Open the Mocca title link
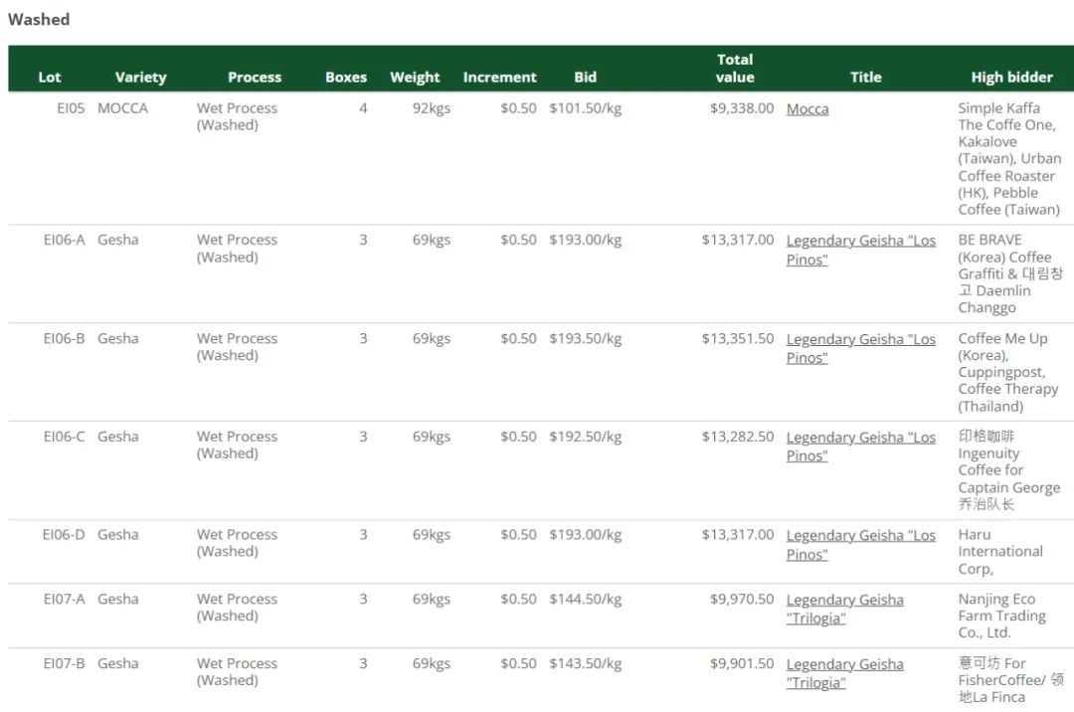Viewport: 1074px width, 712px height. (x=806, y=108)
